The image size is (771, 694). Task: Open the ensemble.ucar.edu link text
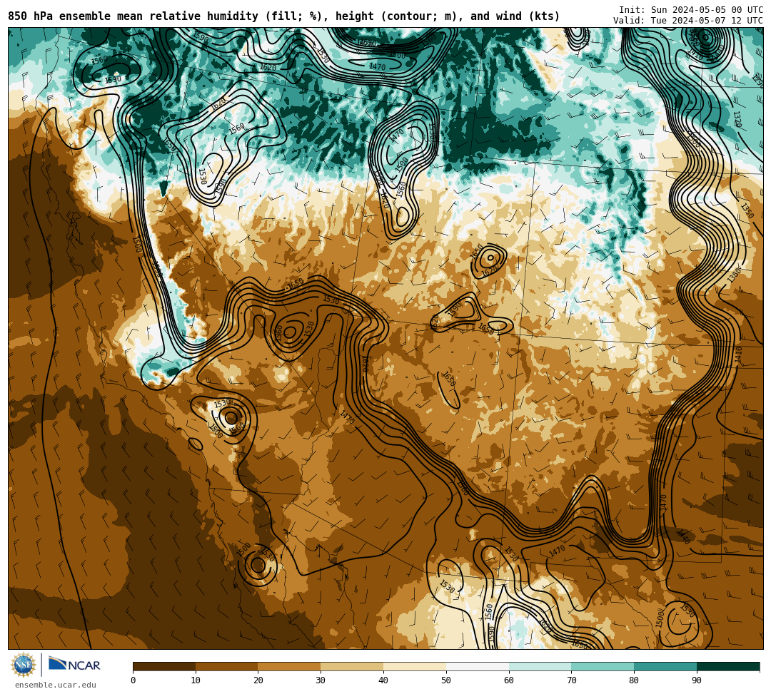pyautogui.click(x=55, y=685)
